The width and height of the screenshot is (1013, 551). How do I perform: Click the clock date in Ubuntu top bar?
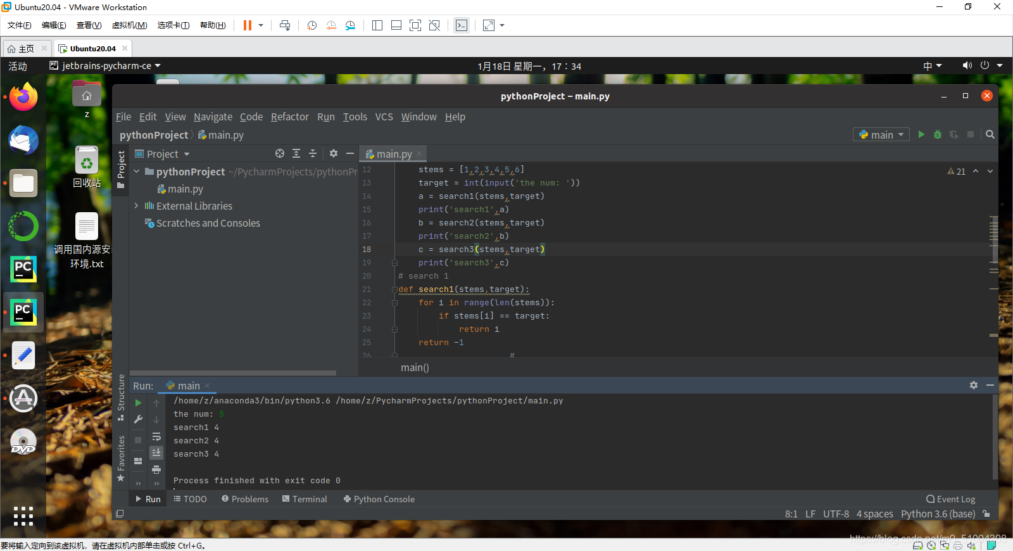pos(529,66)
